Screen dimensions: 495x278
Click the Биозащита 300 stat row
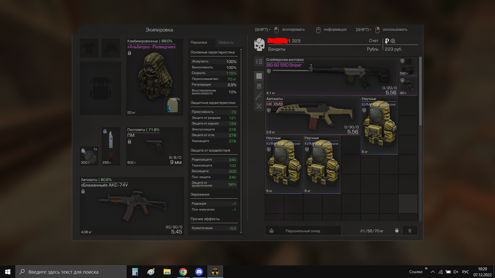(x=214, y=171)
